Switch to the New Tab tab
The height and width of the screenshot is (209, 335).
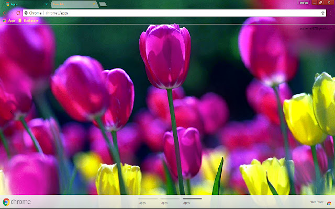pyautogui.click(x=74, y=4)
